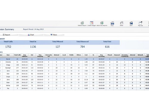This screenshot has width=149, height=112.
Task: Click the Total In summary value 1136
Action: [x=33, y=47]
